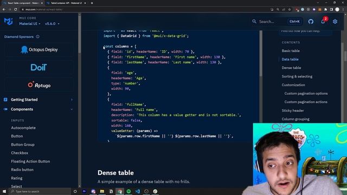Click the MUI logo icon
Viewport: 347px width, 195px height.
(9, 21)
